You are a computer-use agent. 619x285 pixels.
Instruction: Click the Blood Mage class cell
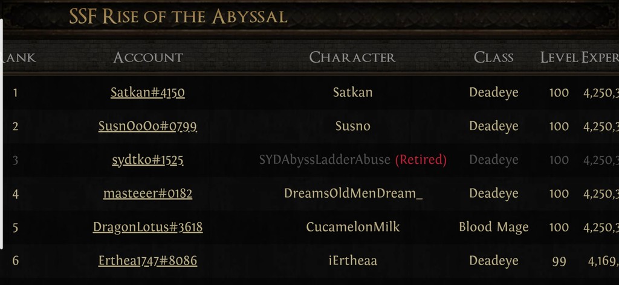493,227
